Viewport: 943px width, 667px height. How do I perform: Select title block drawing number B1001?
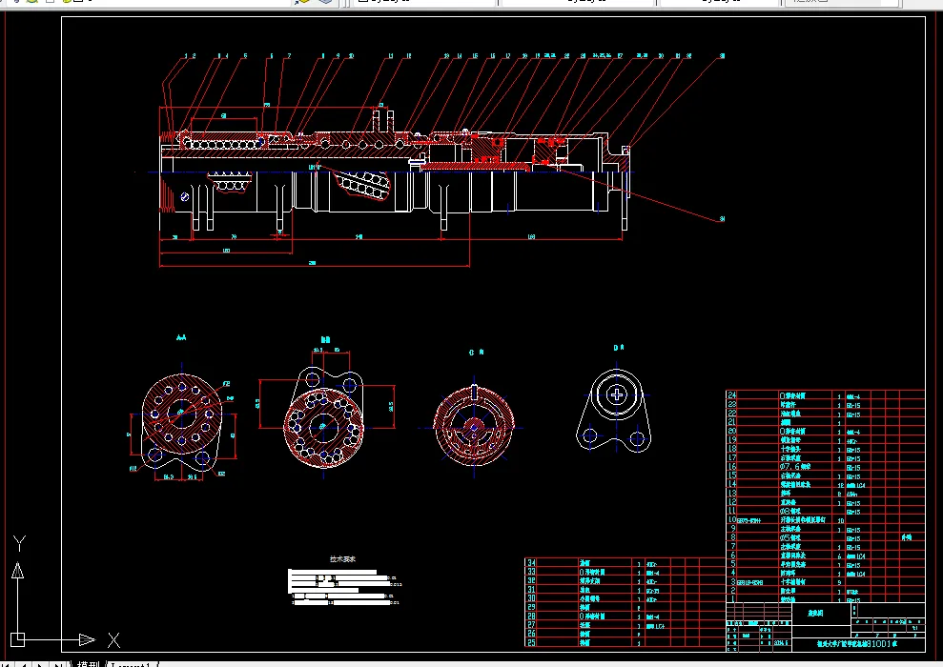click(880, 643)
